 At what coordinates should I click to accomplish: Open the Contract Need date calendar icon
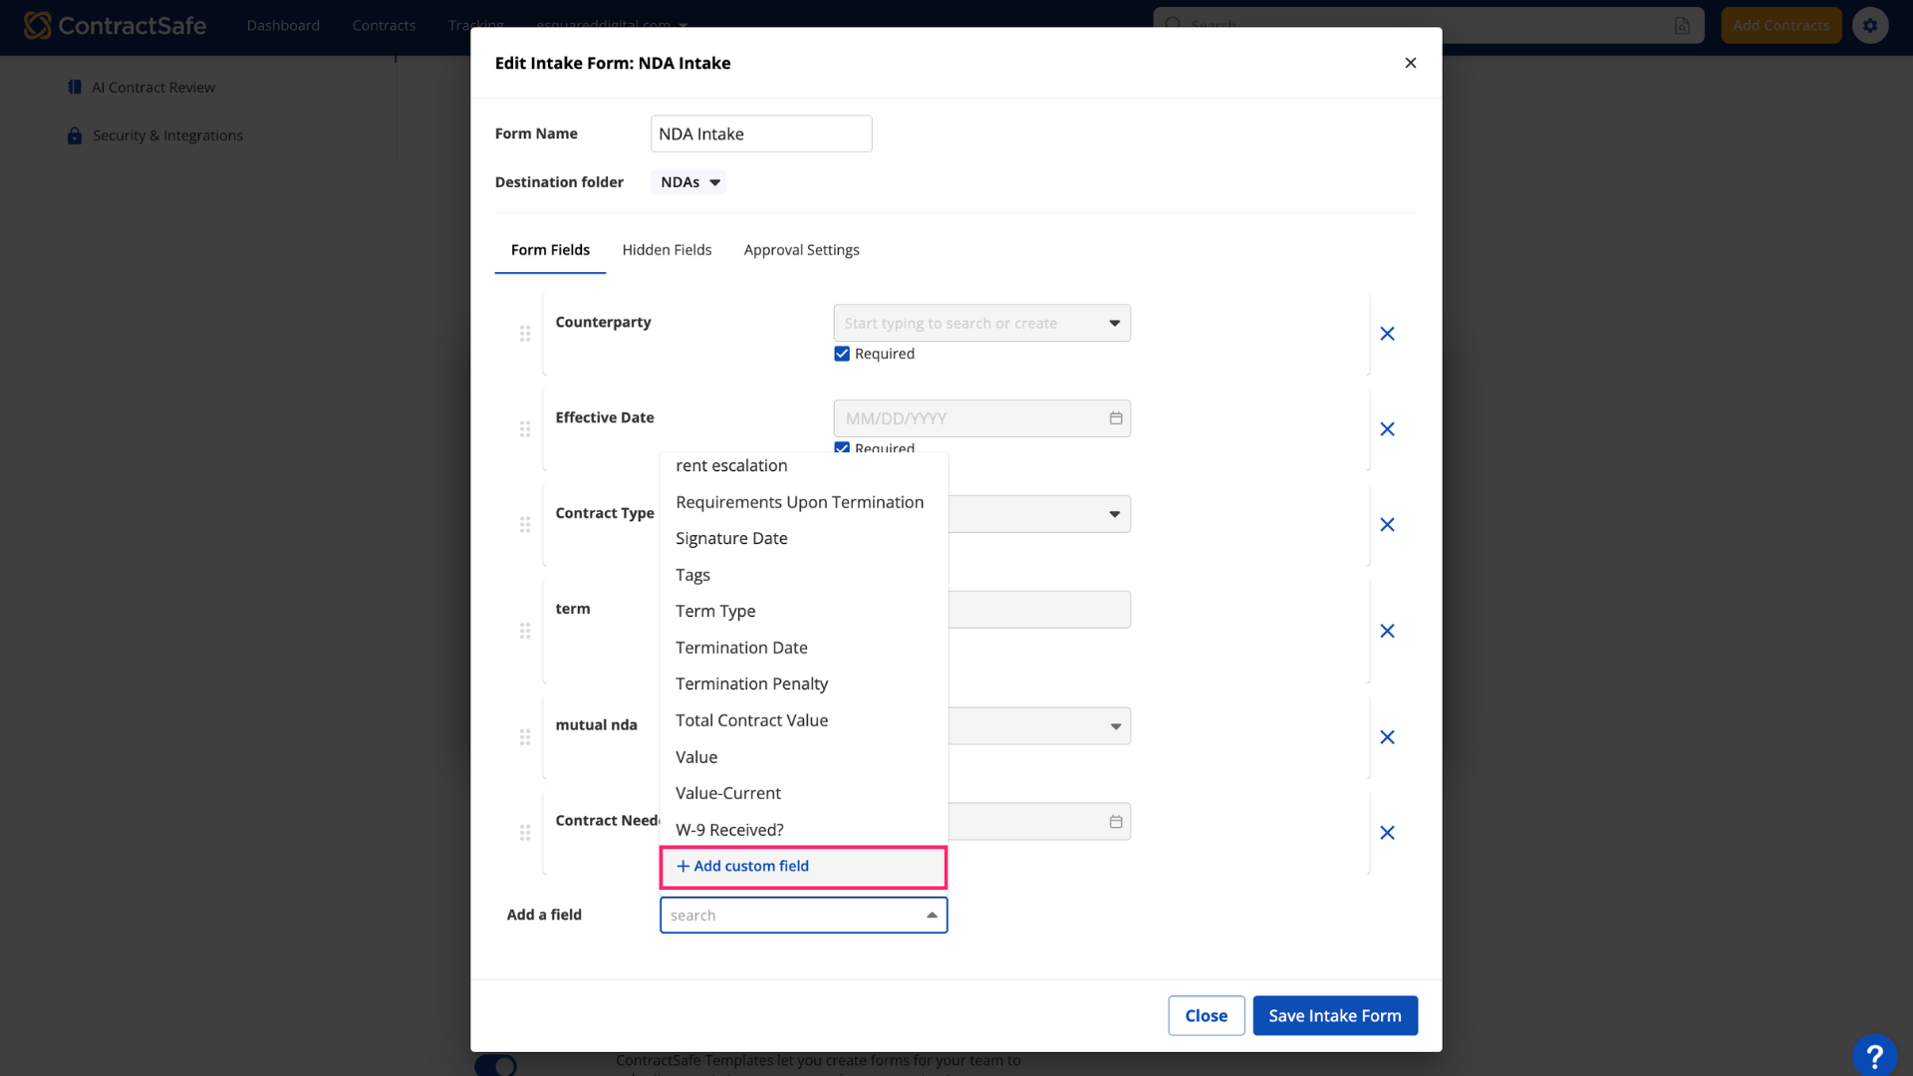(x=1116, y=822)
